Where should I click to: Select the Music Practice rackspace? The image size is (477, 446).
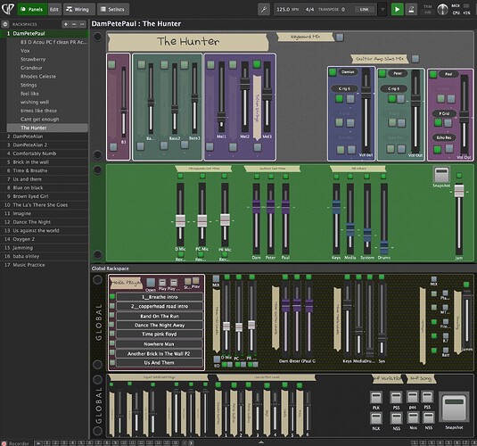click(45, 265)
